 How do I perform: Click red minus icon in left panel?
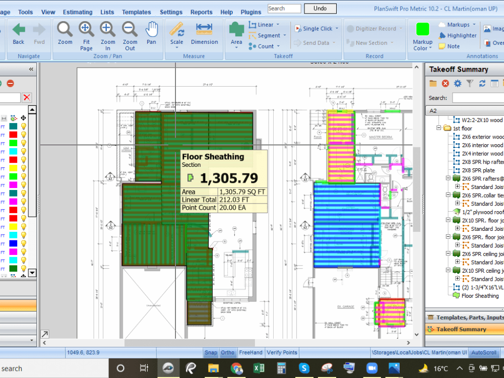pos(10,84)
